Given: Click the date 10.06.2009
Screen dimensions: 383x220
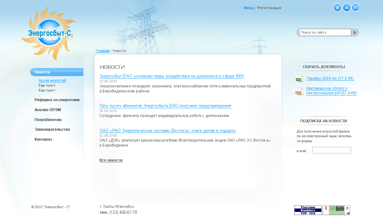Looking at the screenshot, I should [108, 81].
